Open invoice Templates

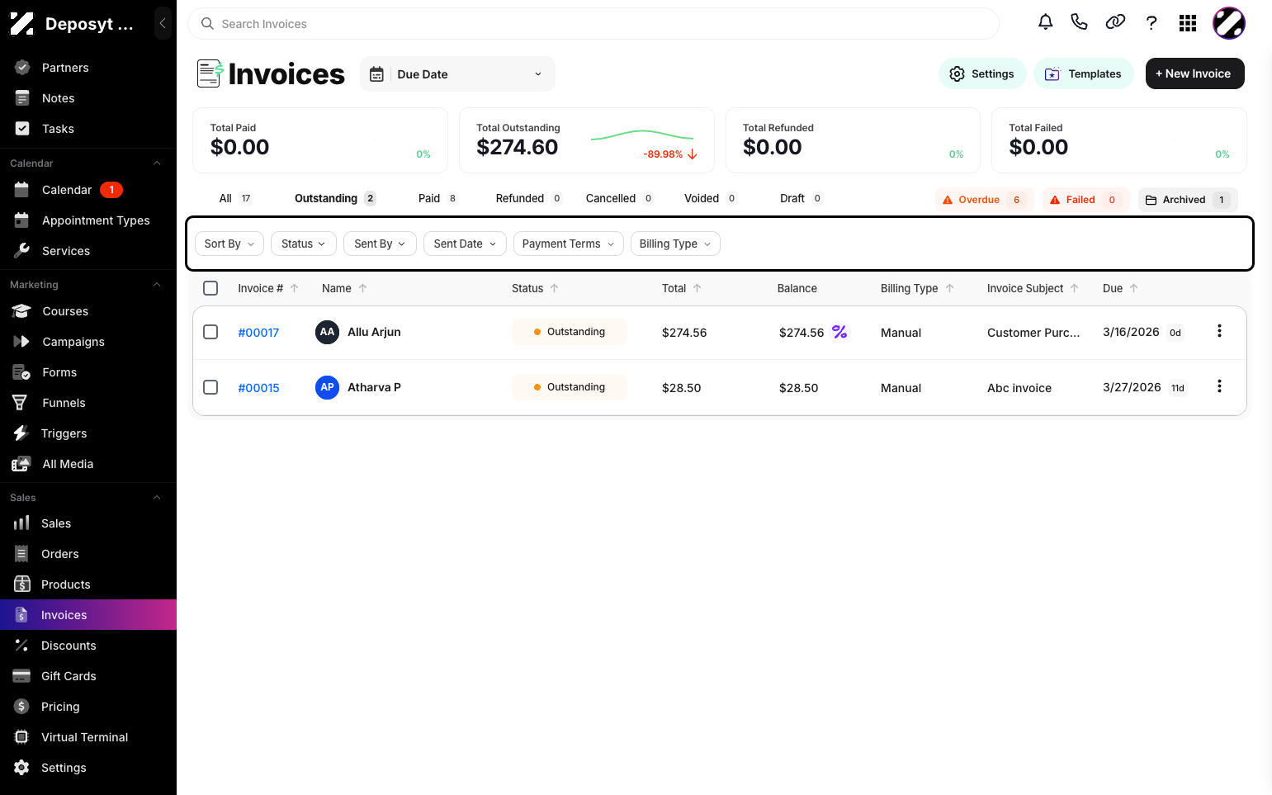click(x=1084, y=73)
